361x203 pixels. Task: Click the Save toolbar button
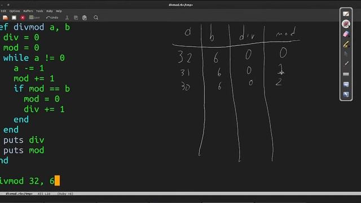34,17
